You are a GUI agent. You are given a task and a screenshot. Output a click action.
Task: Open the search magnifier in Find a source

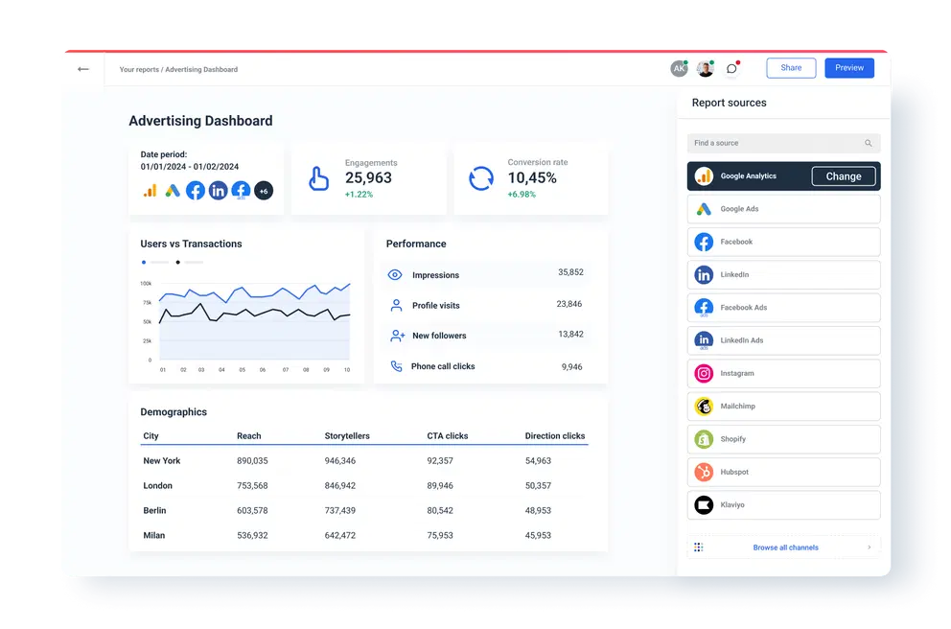(x=866, y=142)
